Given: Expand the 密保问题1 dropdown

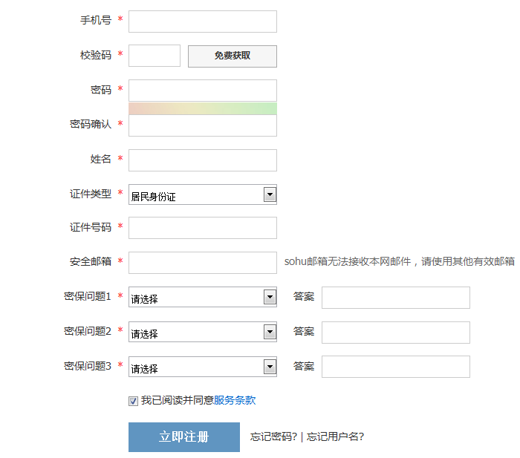Looking at the screenshot, I should (202, 298).
